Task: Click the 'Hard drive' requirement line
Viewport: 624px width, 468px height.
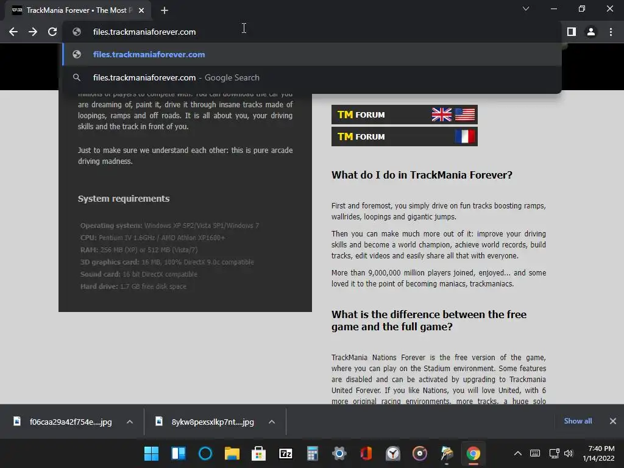Action: pyautogui.click(x=133, y=286)
